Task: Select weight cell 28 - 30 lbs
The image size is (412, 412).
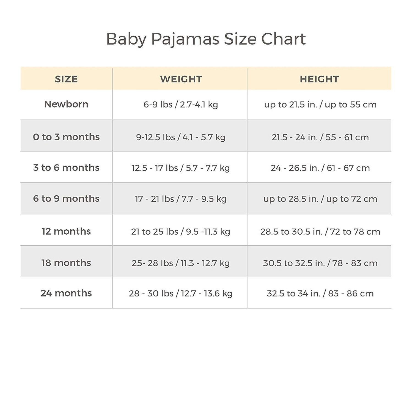Action: click(x=181, y=293)
